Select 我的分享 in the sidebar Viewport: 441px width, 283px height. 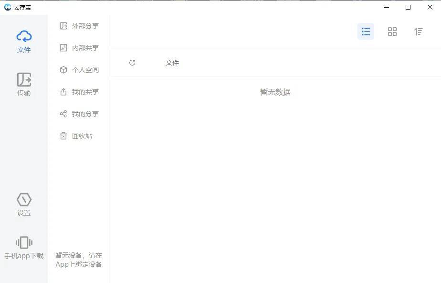click(79, 114)
